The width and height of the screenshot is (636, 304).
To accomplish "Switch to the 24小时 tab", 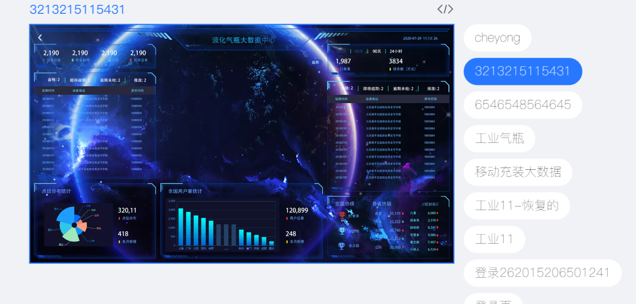I will pos(396,51).
